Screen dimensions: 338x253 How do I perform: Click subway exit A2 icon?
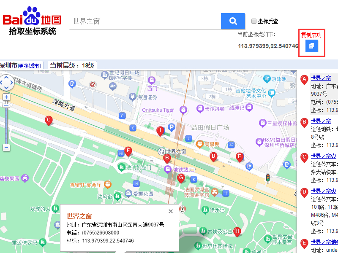point(231,145)
